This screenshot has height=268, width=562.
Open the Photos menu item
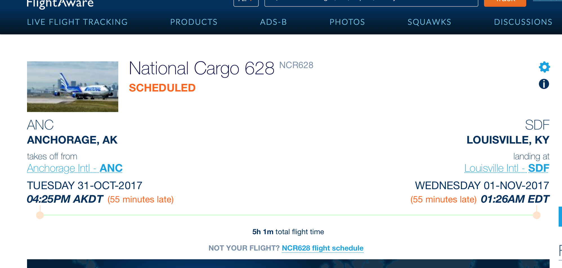point(347,22)
